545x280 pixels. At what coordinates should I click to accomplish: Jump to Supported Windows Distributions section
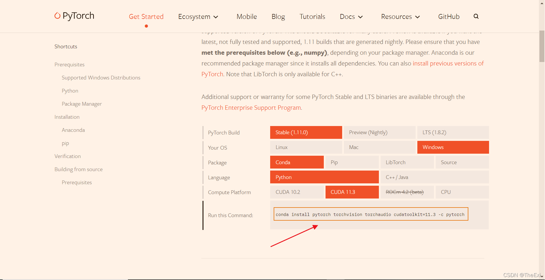click(x=101, y=78)
